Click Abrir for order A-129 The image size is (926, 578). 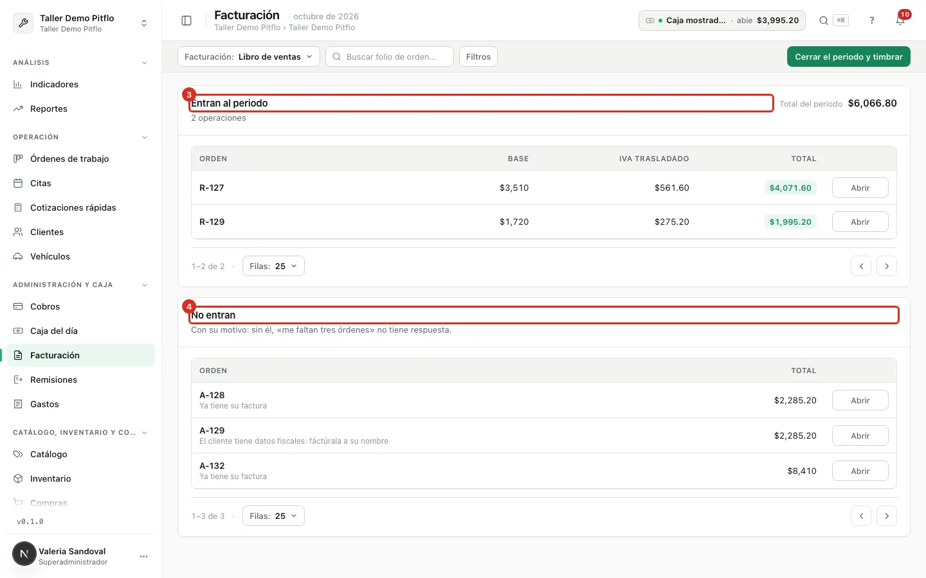pos(860,435)
